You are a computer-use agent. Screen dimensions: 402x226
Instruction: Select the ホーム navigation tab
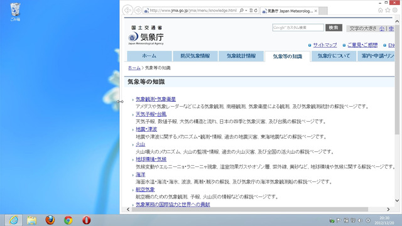149,56
